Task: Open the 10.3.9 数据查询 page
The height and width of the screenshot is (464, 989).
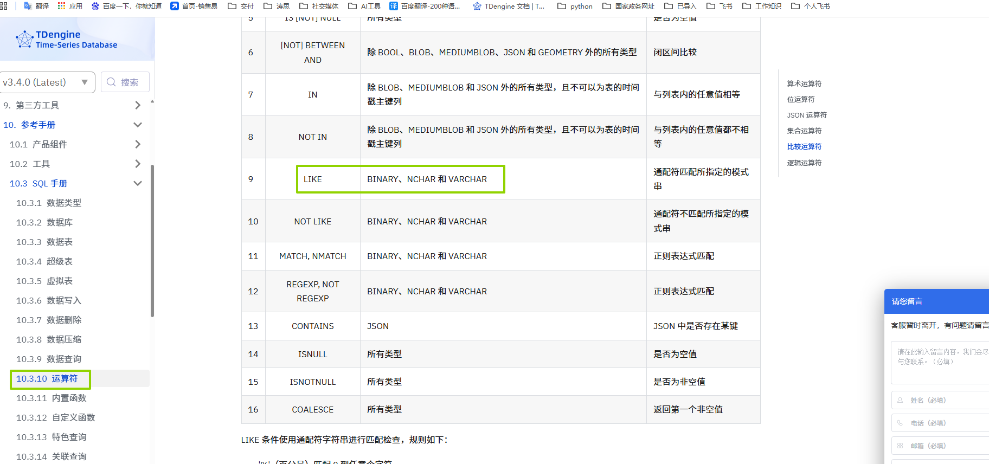Action: pyautogui.click(x=49, y=359)
